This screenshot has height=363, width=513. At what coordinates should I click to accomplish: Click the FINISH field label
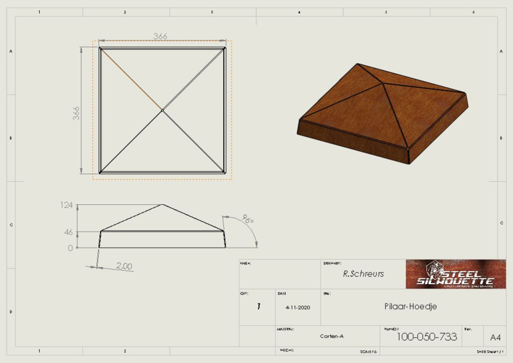click(x=246, y=263)
